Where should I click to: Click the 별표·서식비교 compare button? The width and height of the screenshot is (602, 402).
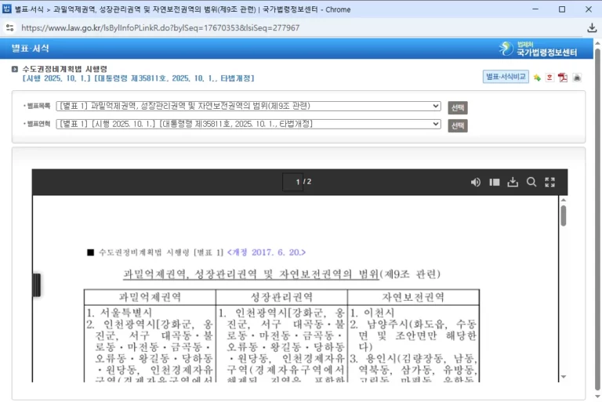click(506, 77)
